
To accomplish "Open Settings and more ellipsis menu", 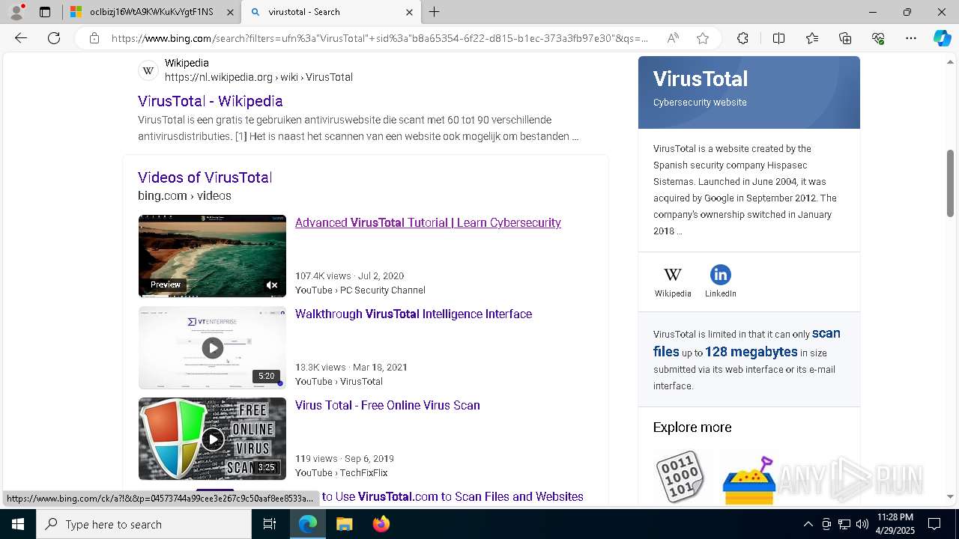I will 911,38.
